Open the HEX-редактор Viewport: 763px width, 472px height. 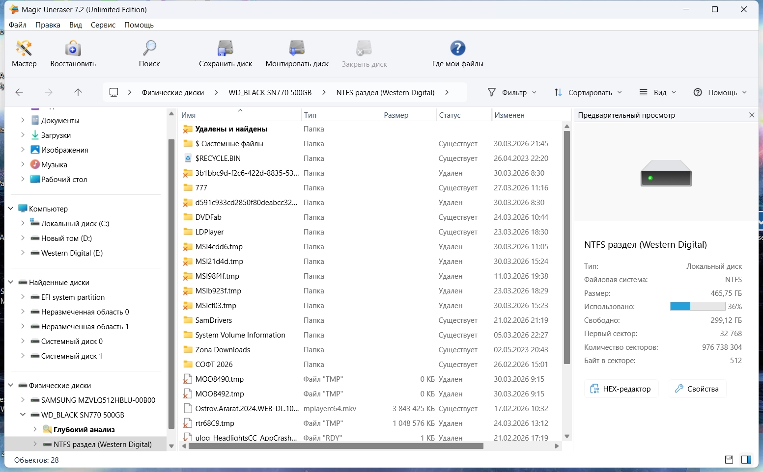(x=621, y=389)
